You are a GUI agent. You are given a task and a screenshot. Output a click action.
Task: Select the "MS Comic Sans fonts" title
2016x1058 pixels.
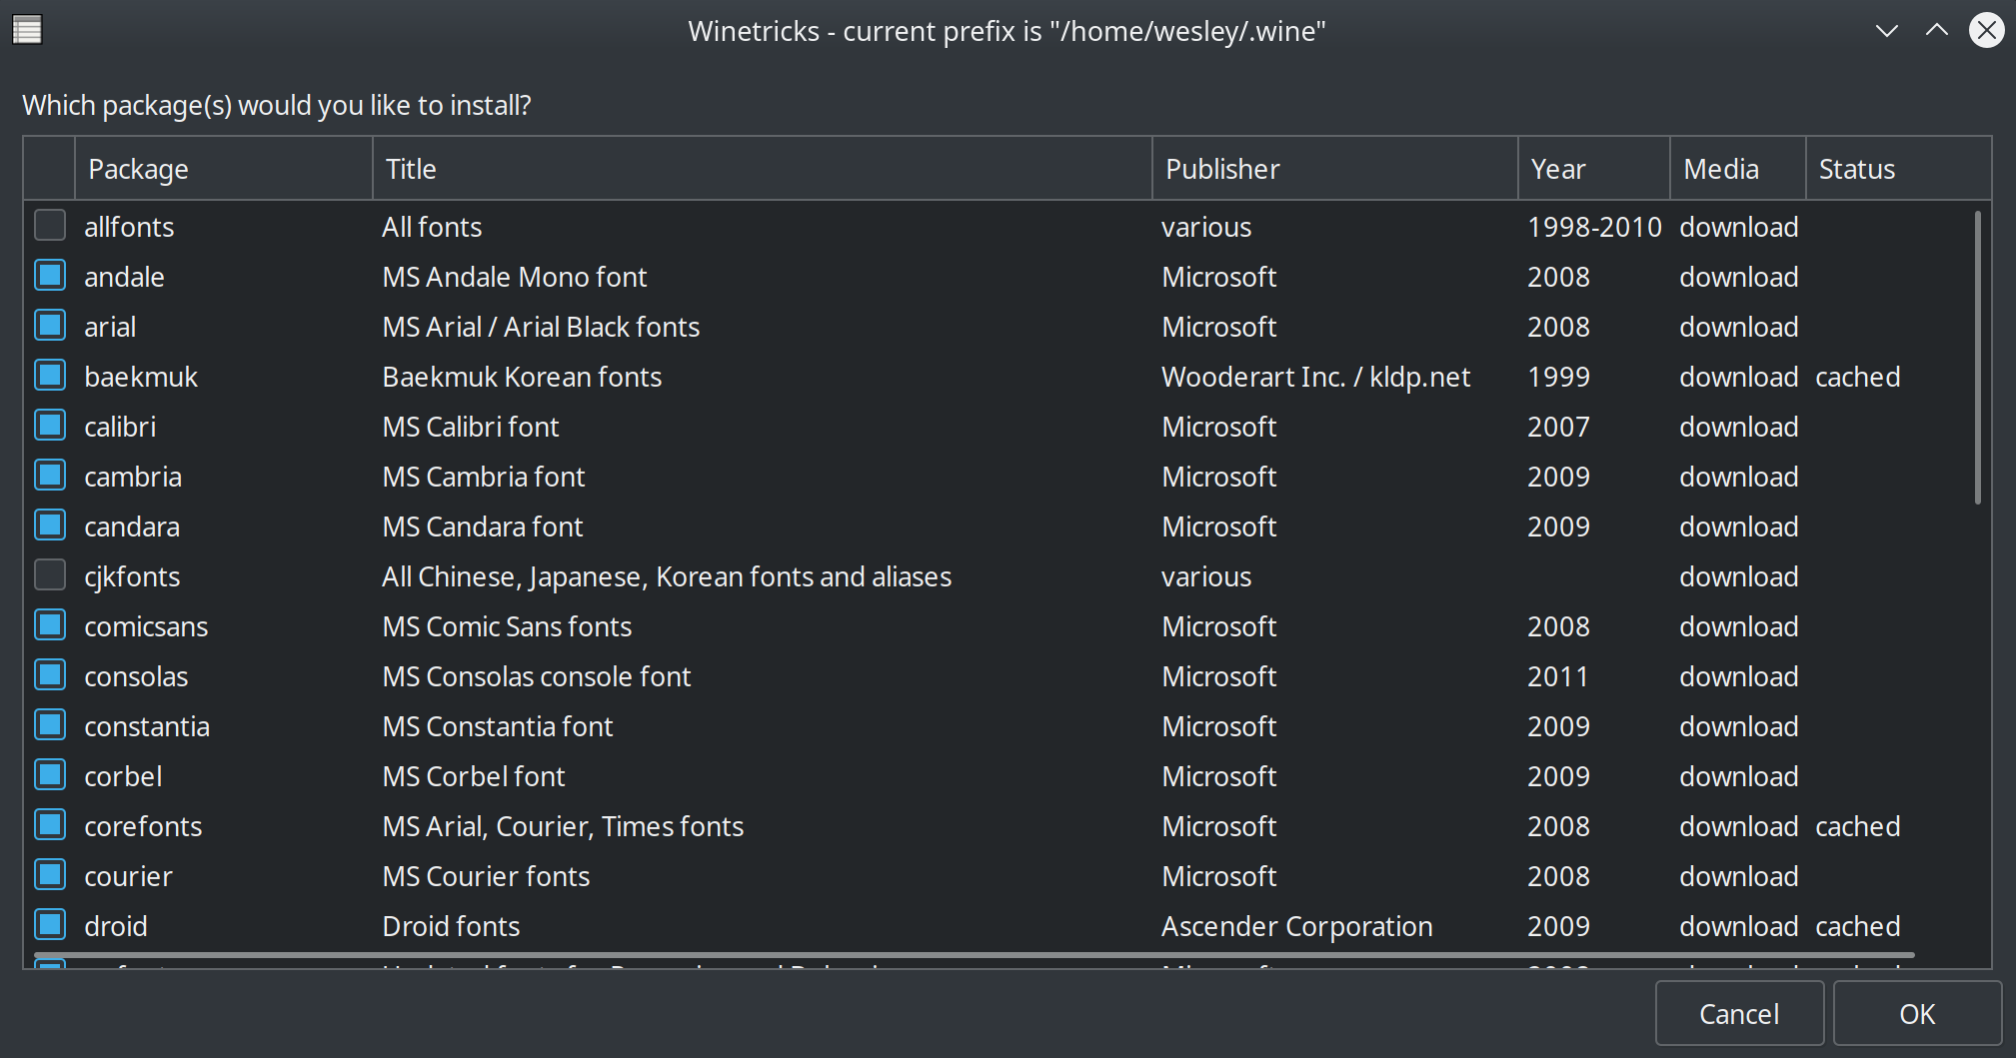click(x=507, y=626)
